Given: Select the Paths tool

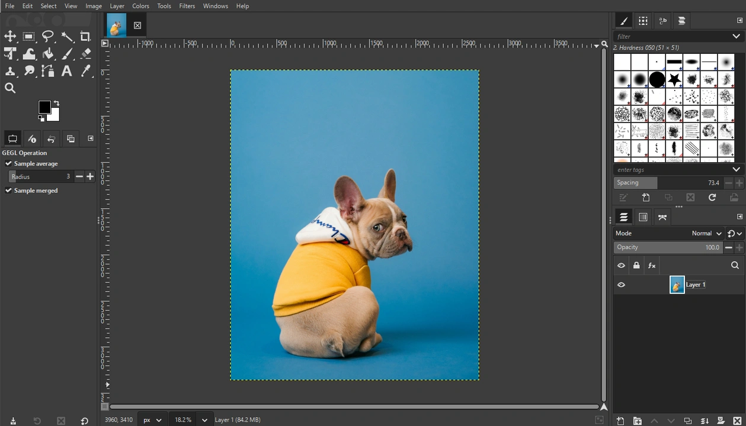Looking at the screenshot, I should pyautogui.click(x=48, y=71).
